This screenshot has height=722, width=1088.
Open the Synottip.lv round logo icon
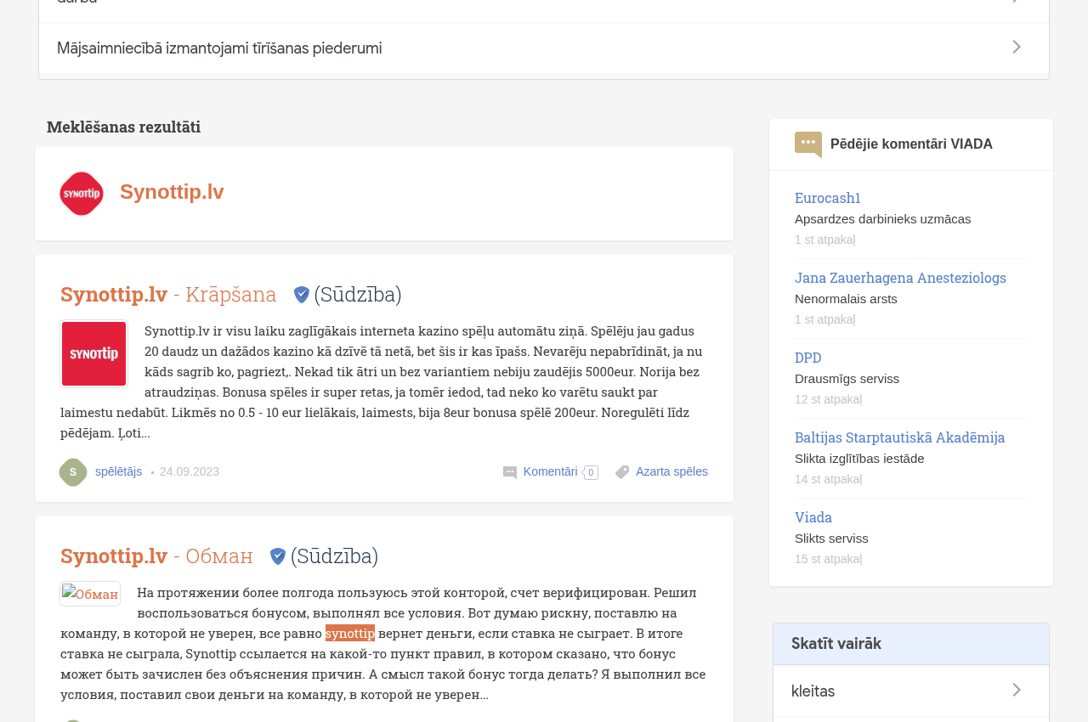(x=82, y=194)
